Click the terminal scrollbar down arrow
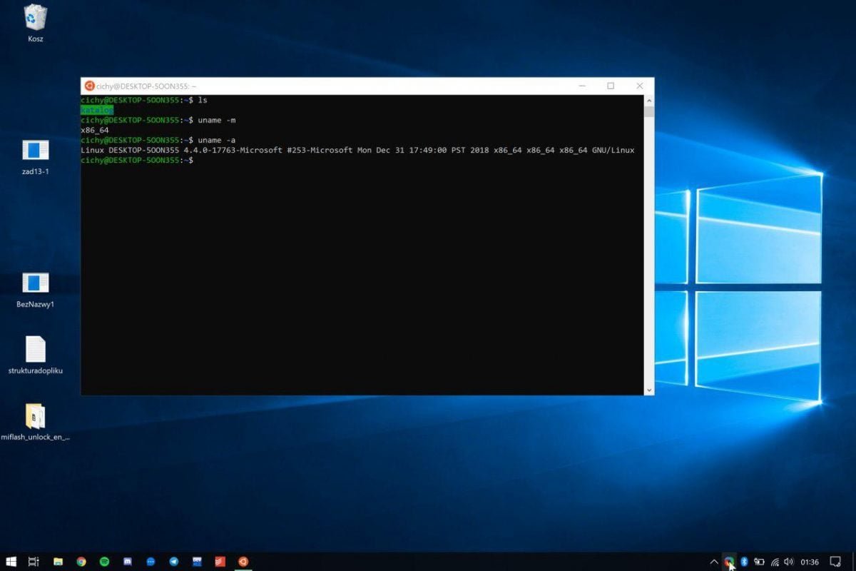 point(649,390)
